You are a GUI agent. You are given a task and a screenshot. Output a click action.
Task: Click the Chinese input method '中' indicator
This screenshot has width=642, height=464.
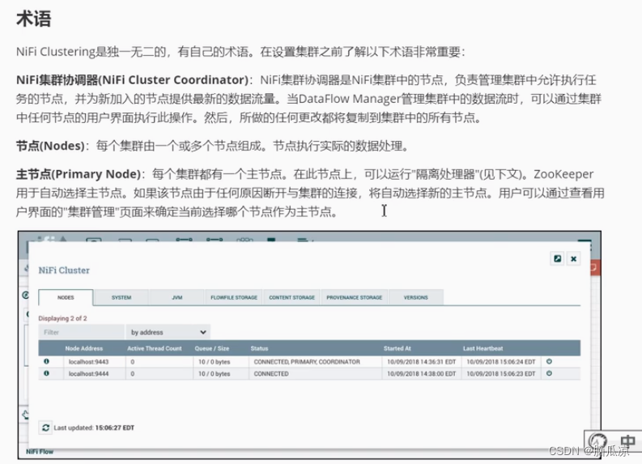[627, 441]
